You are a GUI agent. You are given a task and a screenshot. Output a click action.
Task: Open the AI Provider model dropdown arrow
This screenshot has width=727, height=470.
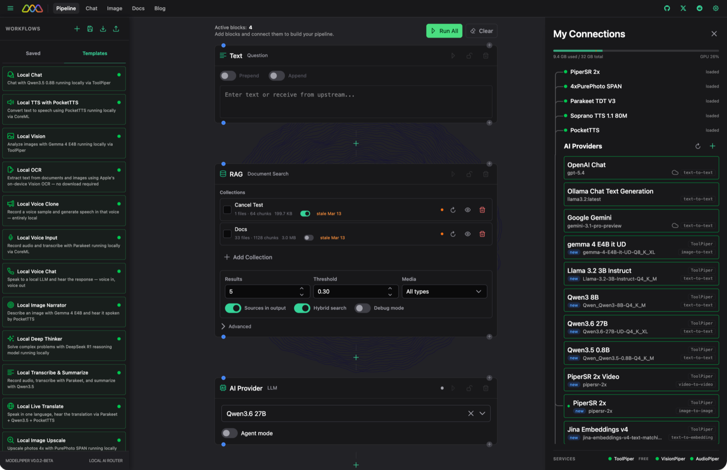[x=482, y=413]
